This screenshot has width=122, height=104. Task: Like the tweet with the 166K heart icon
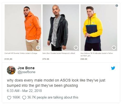click(x=9, y=98)
